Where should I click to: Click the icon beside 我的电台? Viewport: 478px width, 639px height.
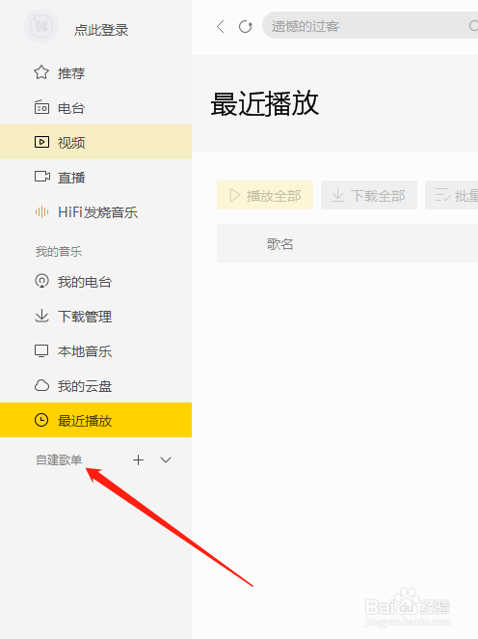pos(41,281)
